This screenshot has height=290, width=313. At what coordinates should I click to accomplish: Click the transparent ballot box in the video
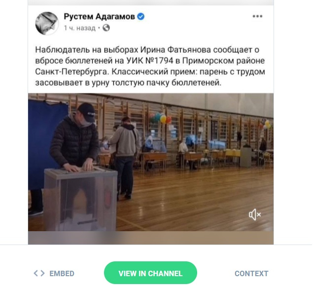tap(80, 199)
